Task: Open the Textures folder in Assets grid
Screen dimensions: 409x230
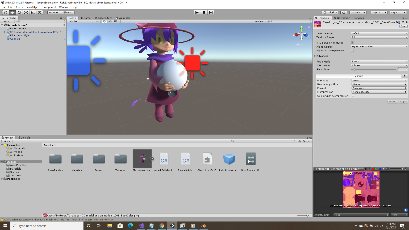Action: [120, 162]
